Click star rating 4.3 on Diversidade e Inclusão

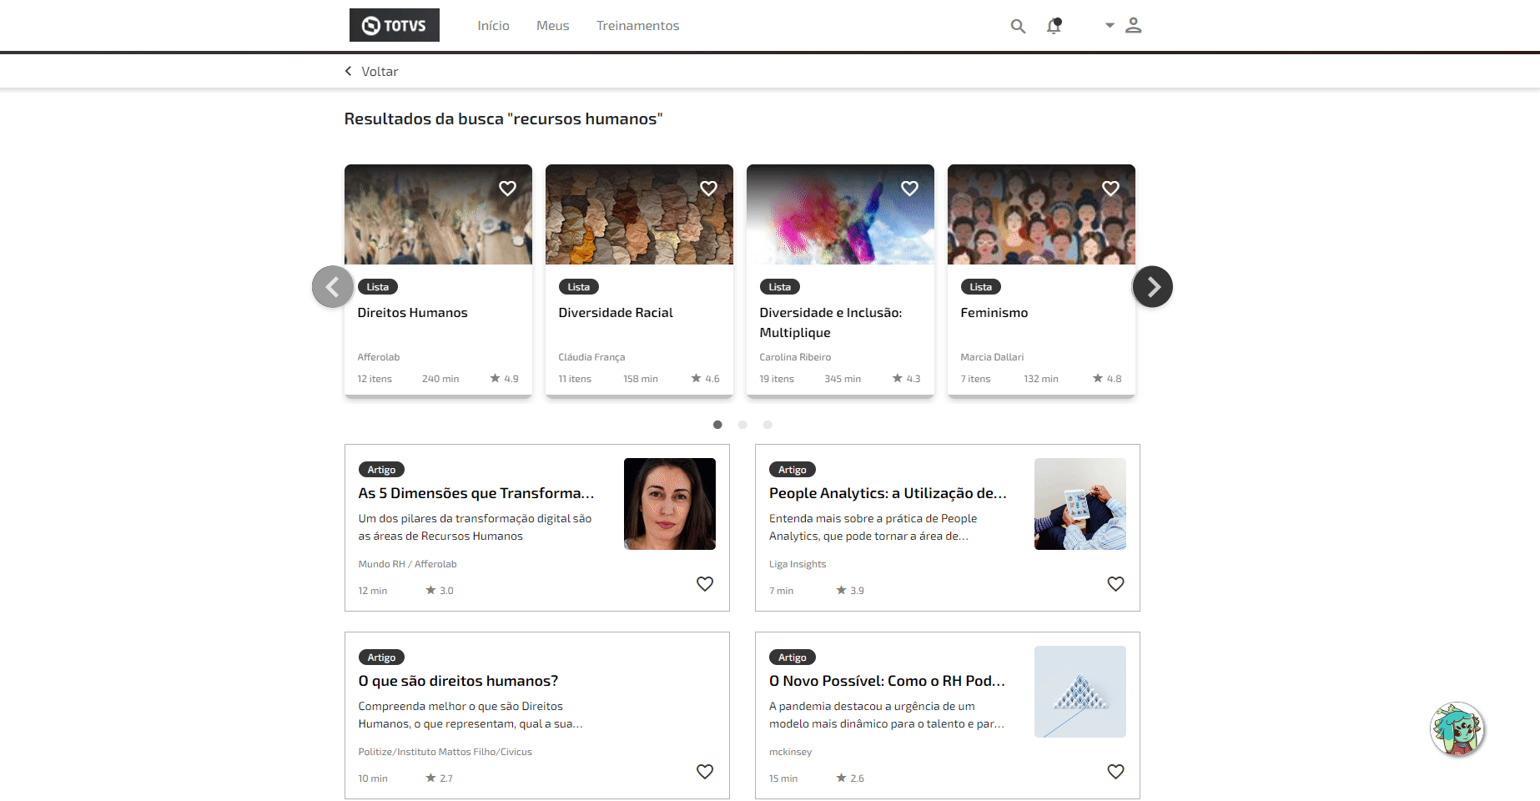(x=906, y=379)
